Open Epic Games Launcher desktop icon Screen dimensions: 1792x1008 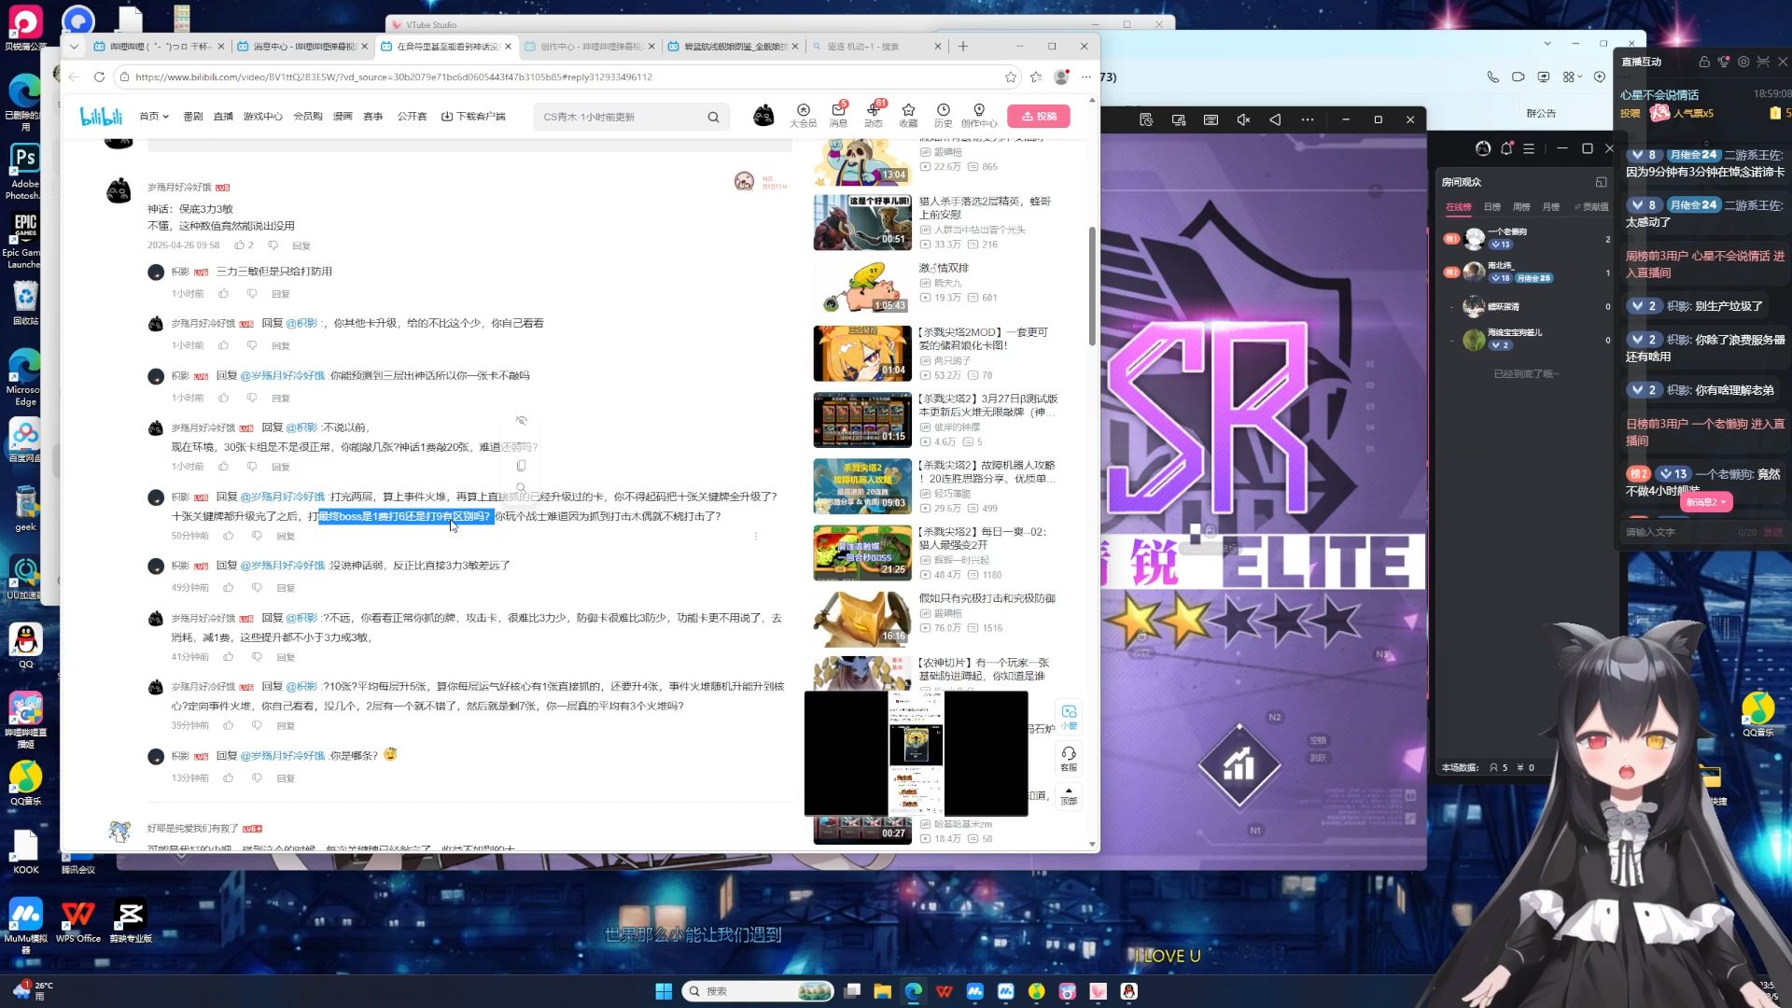pos(25,240)
